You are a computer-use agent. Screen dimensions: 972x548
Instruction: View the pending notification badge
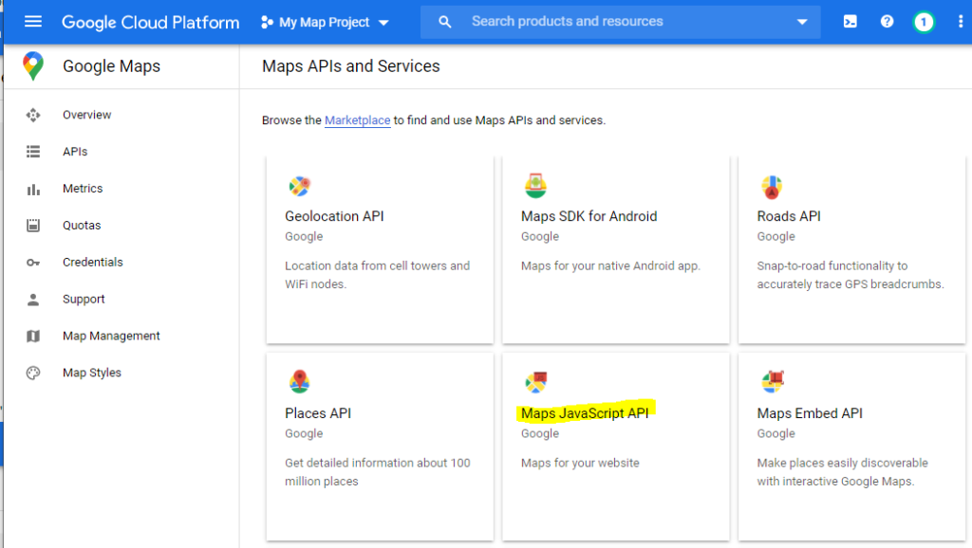click(924, 21)
